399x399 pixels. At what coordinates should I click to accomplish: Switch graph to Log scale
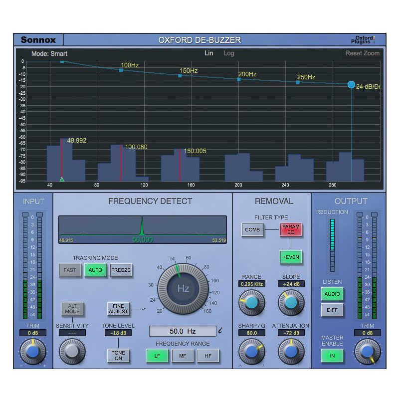[x=228, y=53]
